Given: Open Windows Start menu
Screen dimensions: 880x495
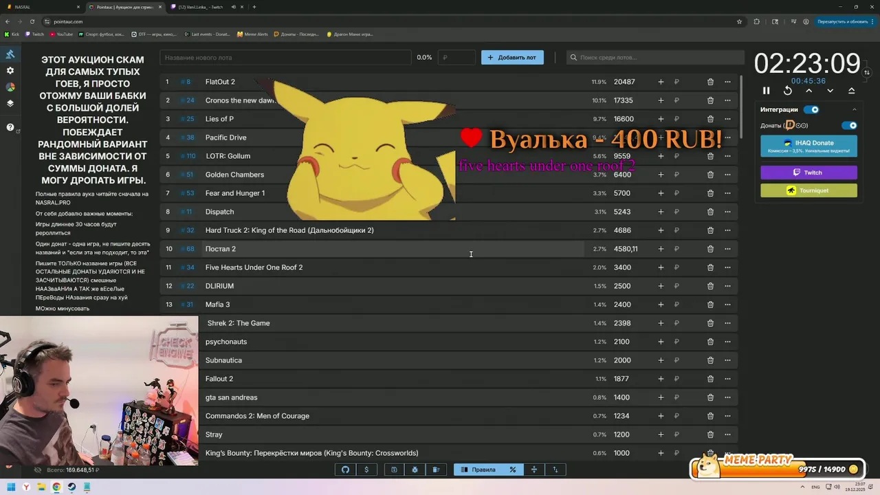Looking at the screenshot, I should click(12, 487).
